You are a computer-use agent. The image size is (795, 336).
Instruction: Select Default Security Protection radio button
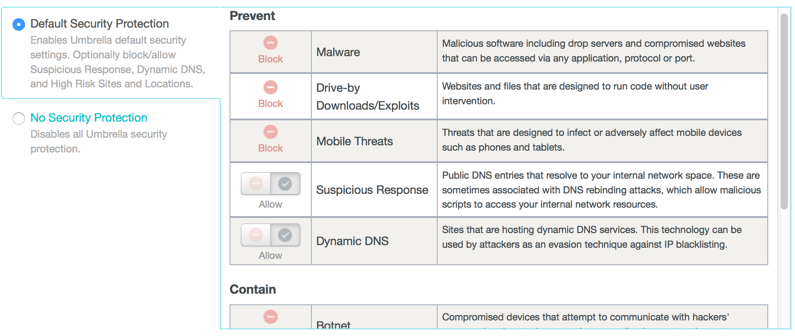(x=19, y=24)
